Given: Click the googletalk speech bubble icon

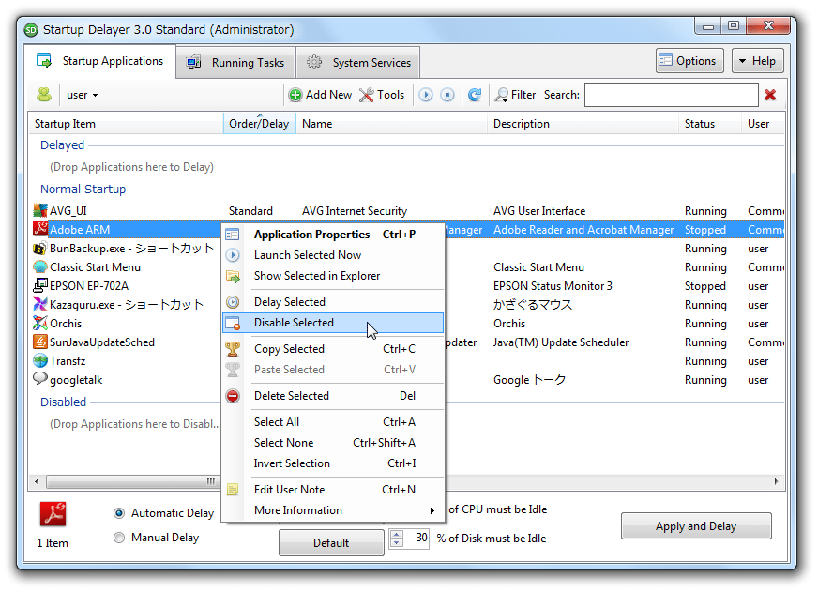Looking at the screenshot, I should coord(40,379).
